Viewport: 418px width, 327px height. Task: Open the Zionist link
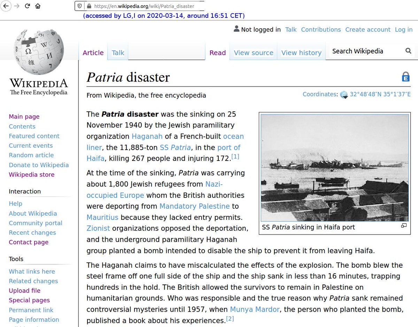[x=98, y=228]
